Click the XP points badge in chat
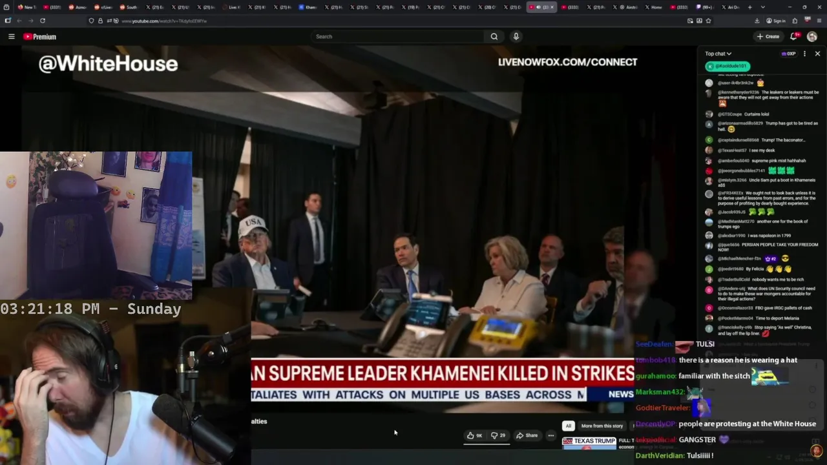The height and width of the screenshot is (465, 827). coord(789,54)
